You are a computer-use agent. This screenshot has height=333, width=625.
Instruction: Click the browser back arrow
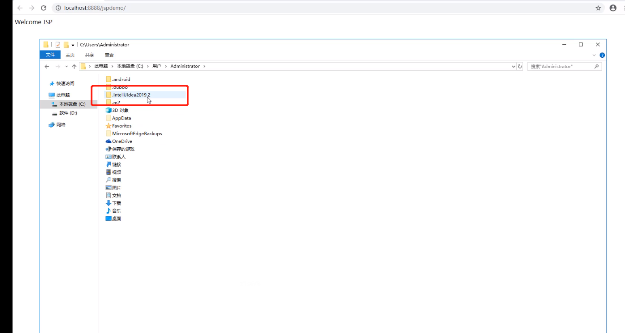pos(20,8)
